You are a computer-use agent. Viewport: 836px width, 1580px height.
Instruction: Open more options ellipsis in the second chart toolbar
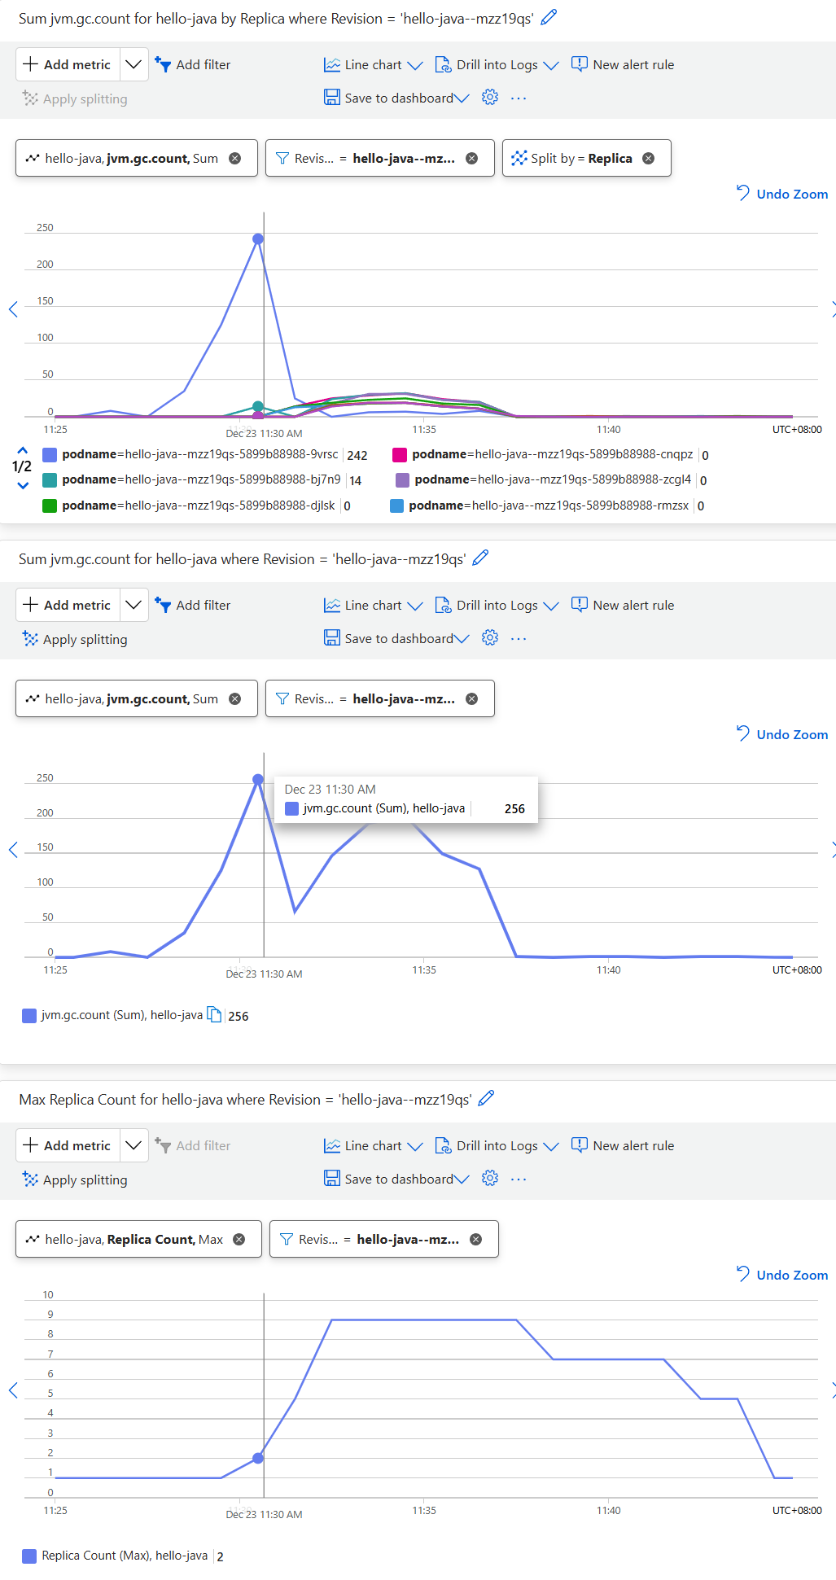coord(519,639)
